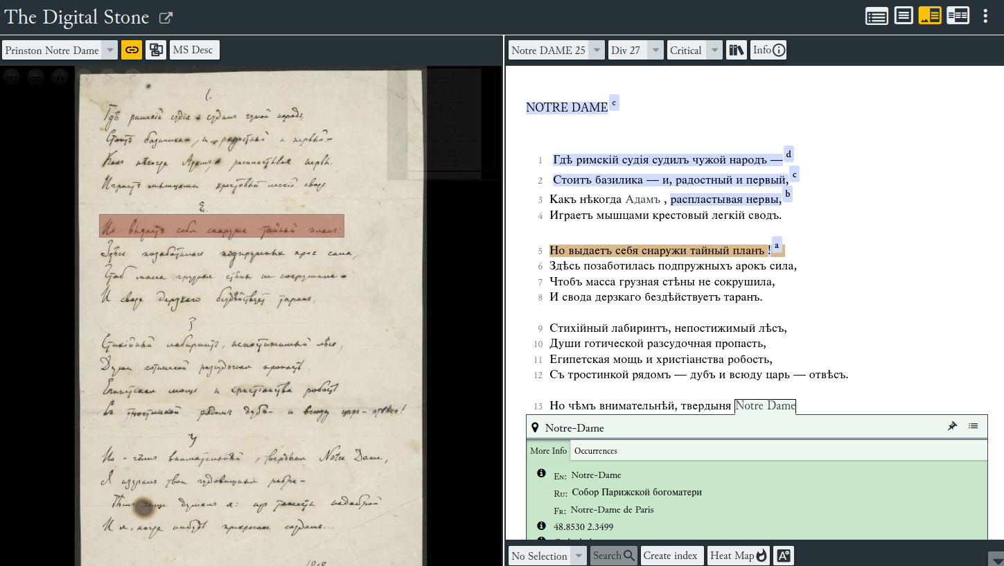Open the text font size icon

point(784,556)
